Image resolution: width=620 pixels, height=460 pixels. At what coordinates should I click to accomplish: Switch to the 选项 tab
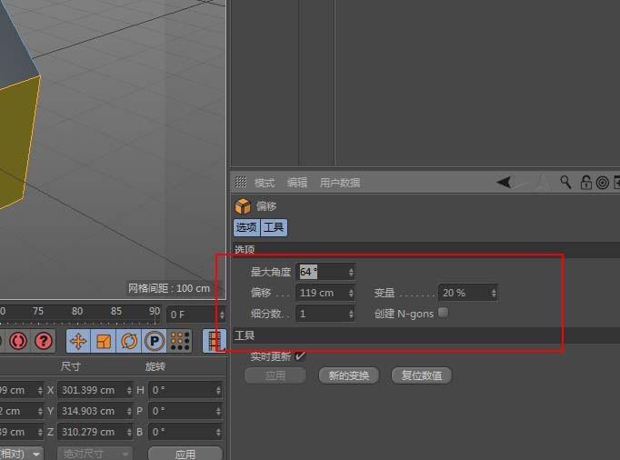pos(246,227)
